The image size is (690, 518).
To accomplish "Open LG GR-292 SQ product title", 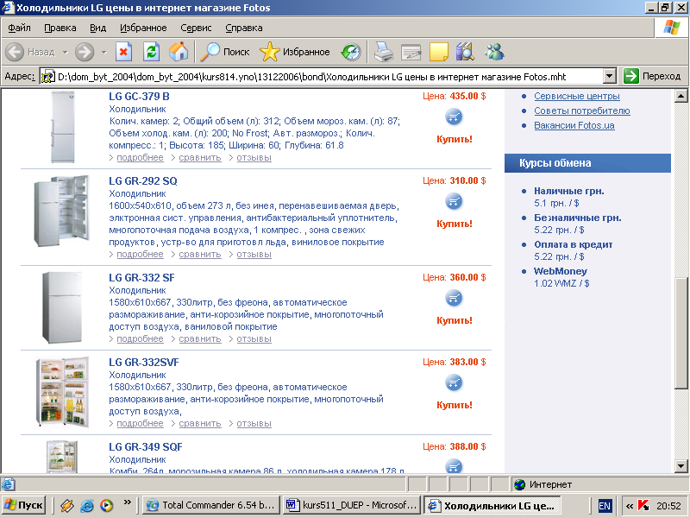I will [x=143, y=181].
